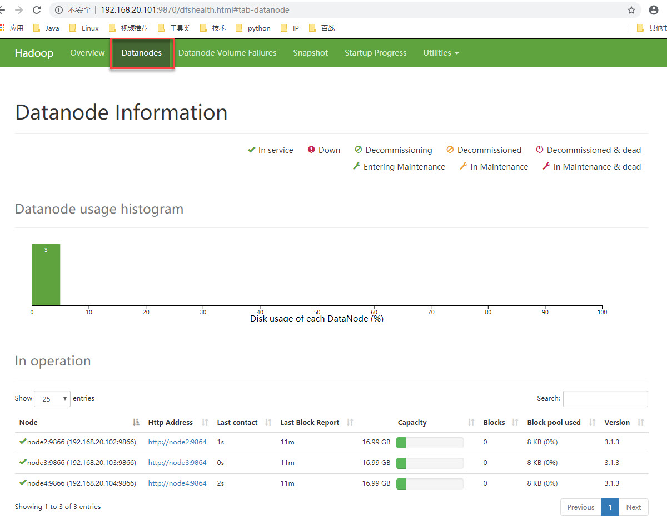Sort by Capacity column sort icon
The width and height of the screenshot is (667, 519).
pyautogui.click(x=471, y=423)
